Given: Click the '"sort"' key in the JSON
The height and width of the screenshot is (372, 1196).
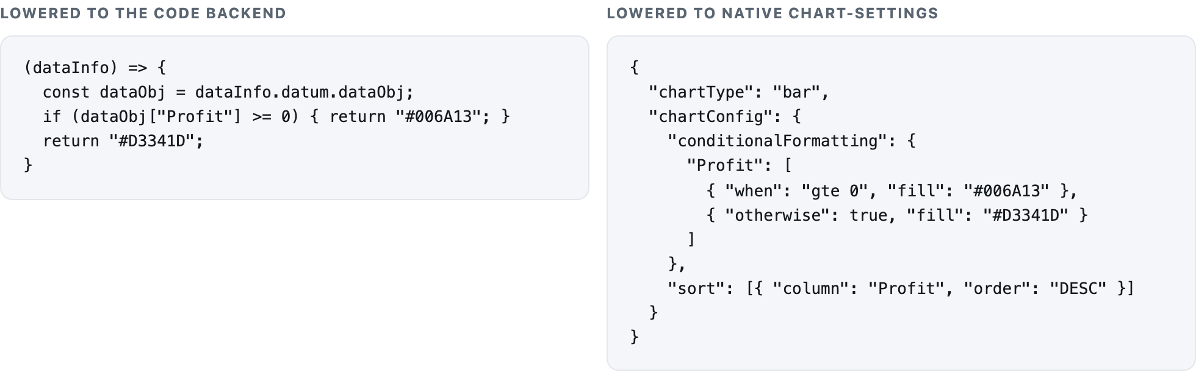Looking at the screenshot, I should [x=697, y=288].
